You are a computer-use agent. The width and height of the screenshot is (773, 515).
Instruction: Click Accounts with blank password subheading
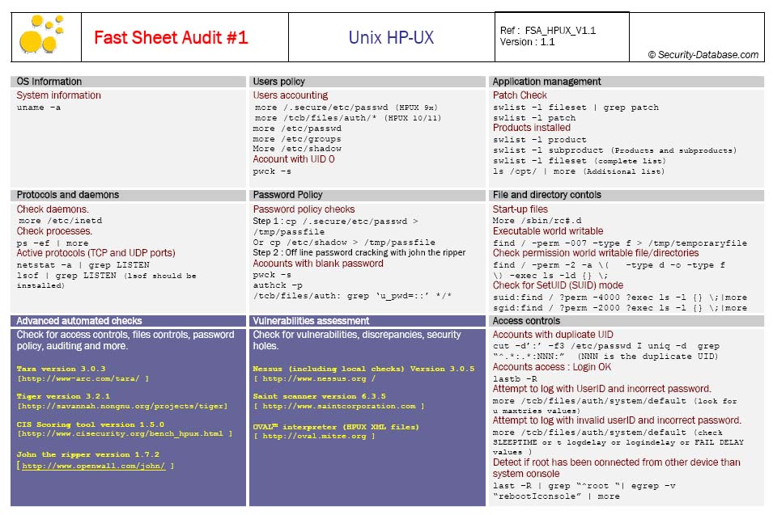[318, 264]
